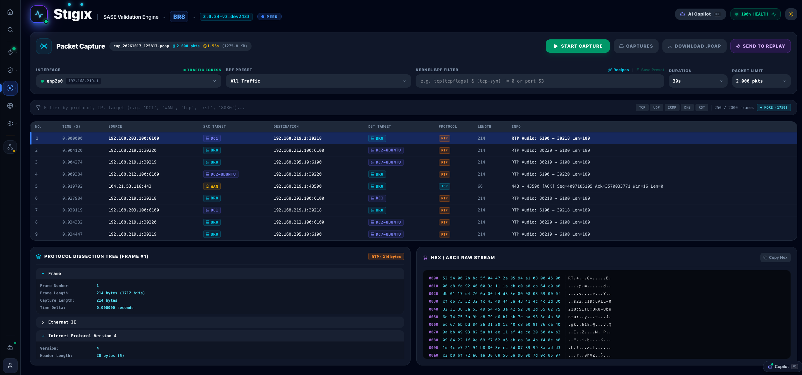
Task: Open the search sidebar icon
Action: tap(10, 30)
